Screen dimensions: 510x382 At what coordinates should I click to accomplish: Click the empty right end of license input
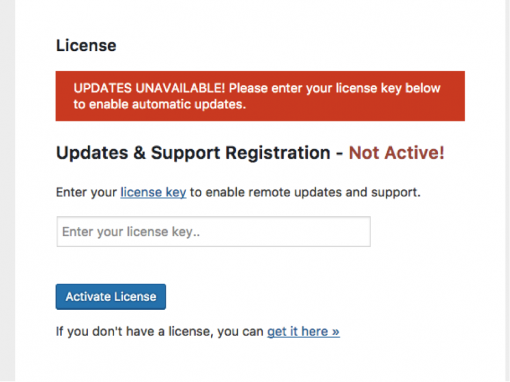342,231
